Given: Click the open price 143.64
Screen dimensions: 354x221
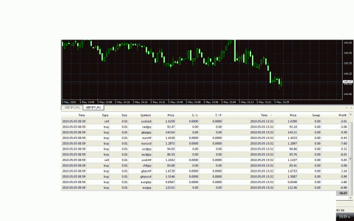Looking at the screenshot, I should (x=170, y=132).
